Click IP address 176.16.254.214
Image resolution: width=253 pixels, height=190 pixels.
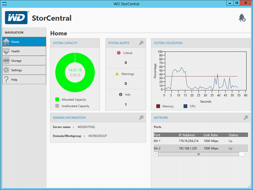[188, 141]
